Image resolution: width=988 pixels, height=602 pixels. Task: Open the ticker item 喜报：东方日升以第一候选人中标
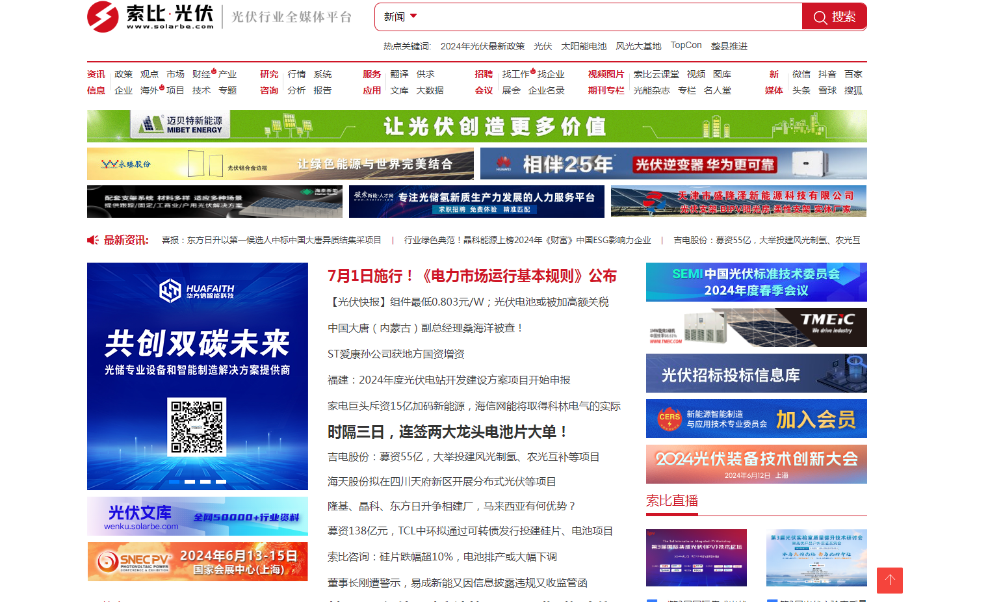click(x=272, y=240)
